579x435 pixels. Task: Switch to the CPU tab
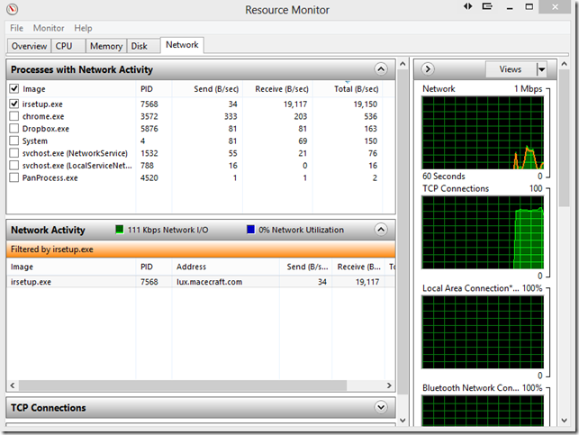68,46
